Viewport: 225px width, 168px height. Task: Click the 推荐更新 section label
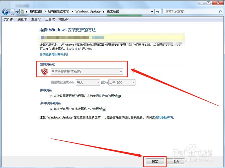click(x=46, y=90)
